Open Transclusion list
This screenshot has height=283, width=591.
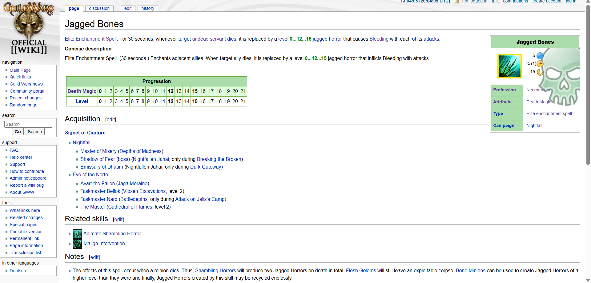point(25,253)
